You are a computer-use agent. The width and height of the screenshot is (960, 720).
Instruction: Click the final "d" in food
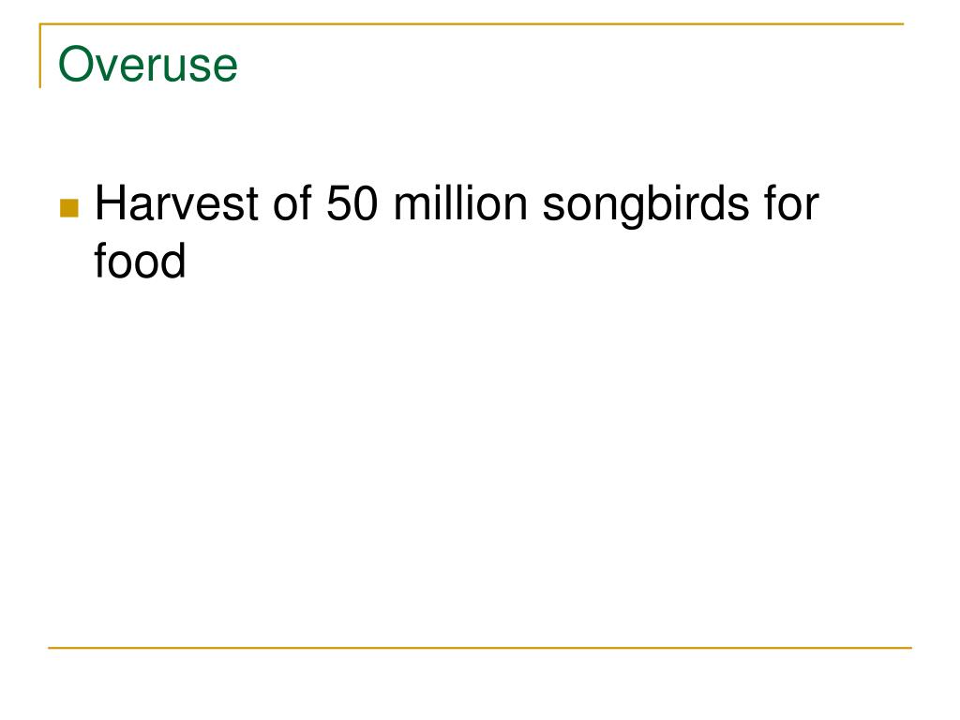click(176, 260)
